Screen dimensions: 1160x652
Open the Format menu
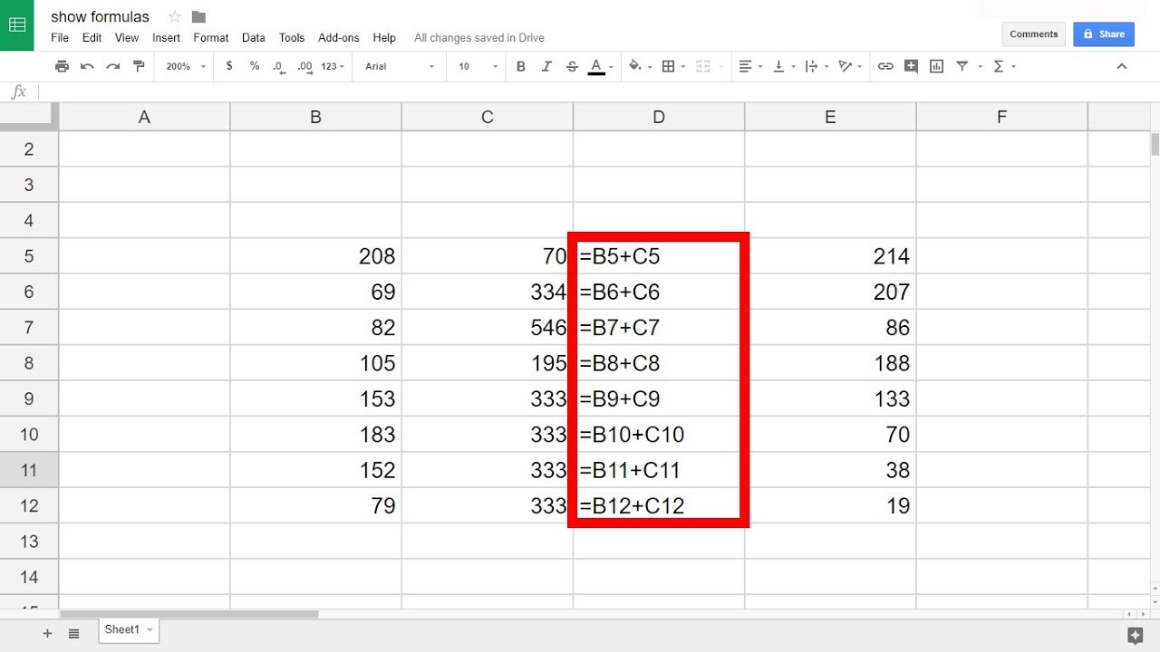click(210, 38)
